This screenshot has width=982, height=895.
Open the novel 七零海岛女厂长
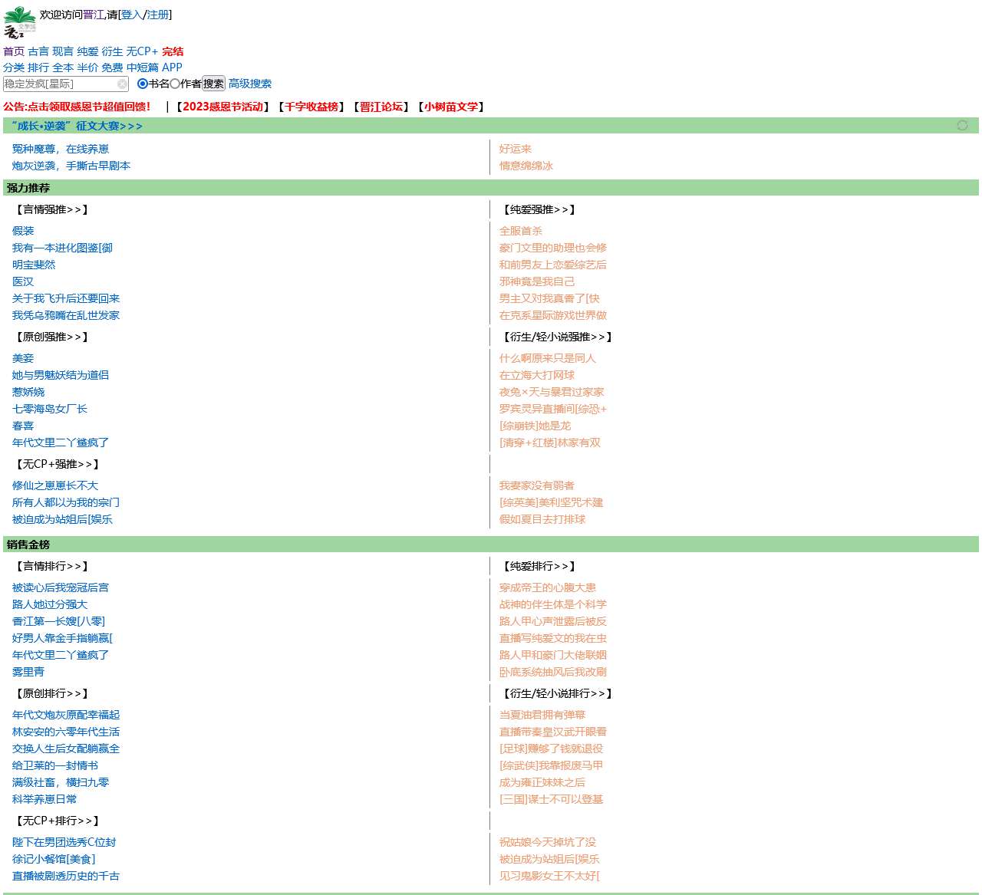coord(50,409)
